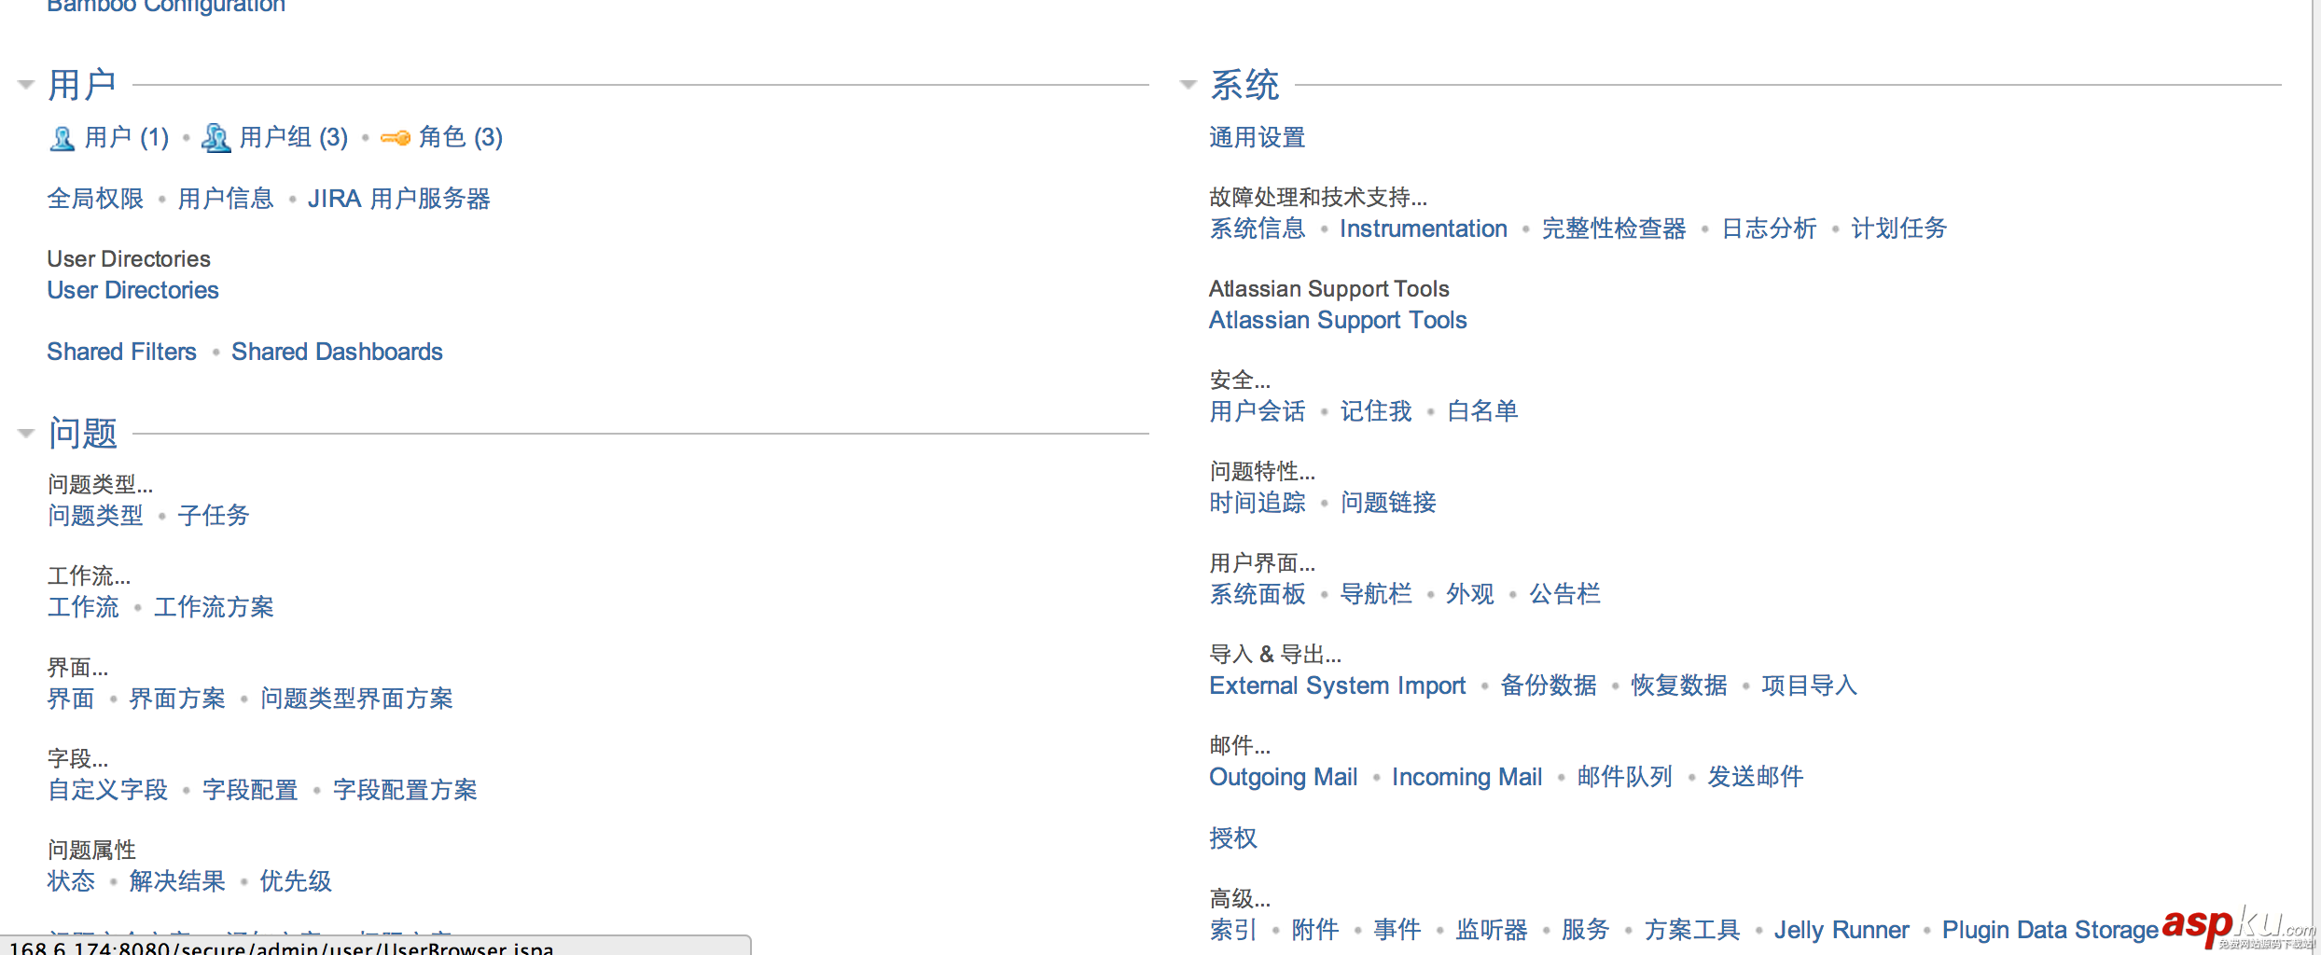2321x955 pixels.
Task: Click the single user icon beside 用户 (1)
Action: [x=62, y=138]
